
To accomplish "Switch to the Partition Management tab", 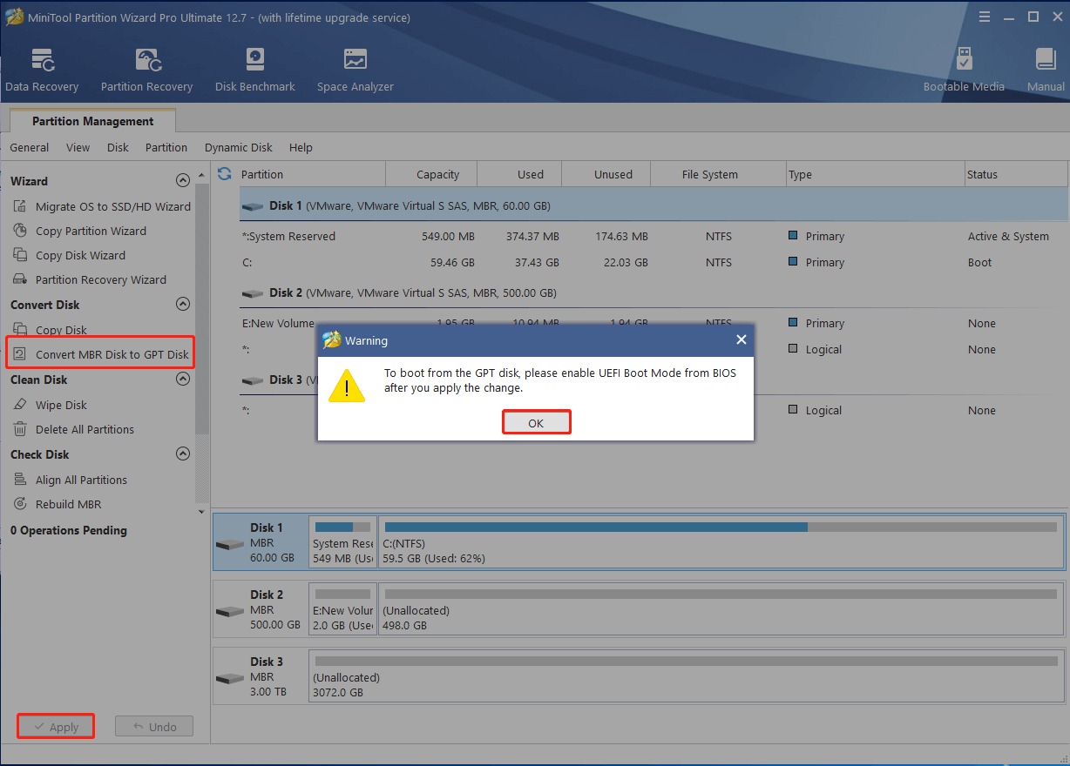I will (x=91, y=121).
